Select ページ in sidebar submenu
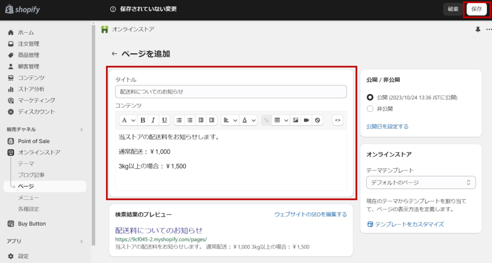 [45, 186]
